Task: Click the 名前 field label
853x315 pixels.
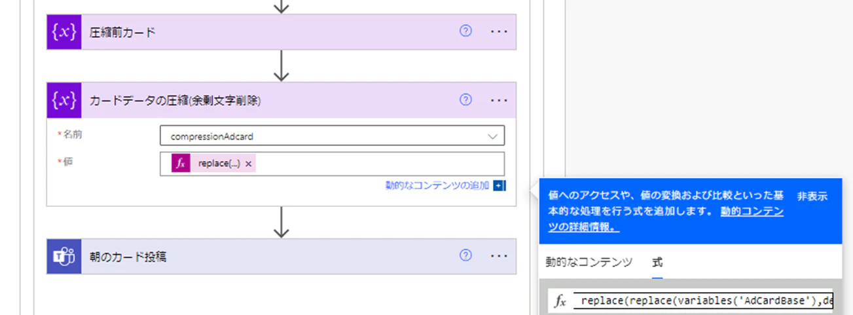Action: coord(71,134)
